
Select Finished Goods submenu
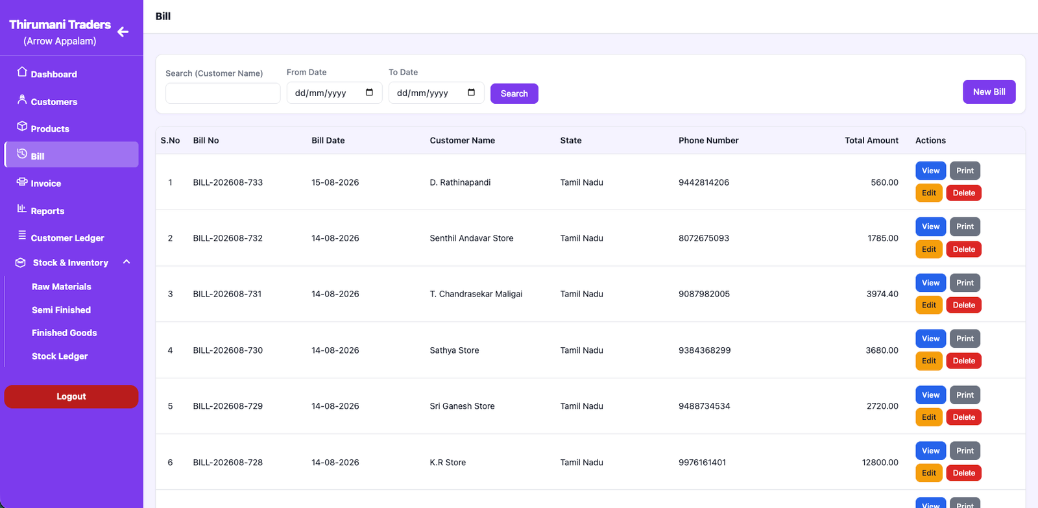[64, 333]
